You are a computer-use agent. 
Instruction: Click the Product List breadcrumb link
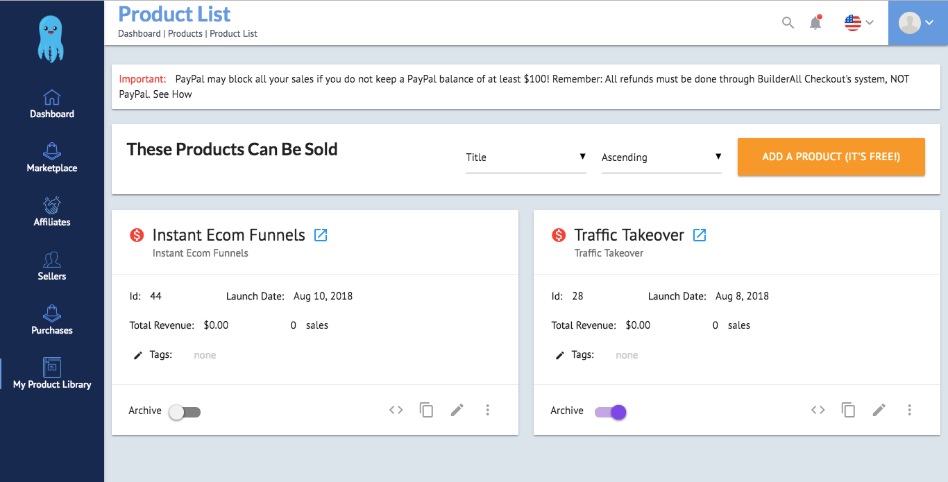coord(234,33)
